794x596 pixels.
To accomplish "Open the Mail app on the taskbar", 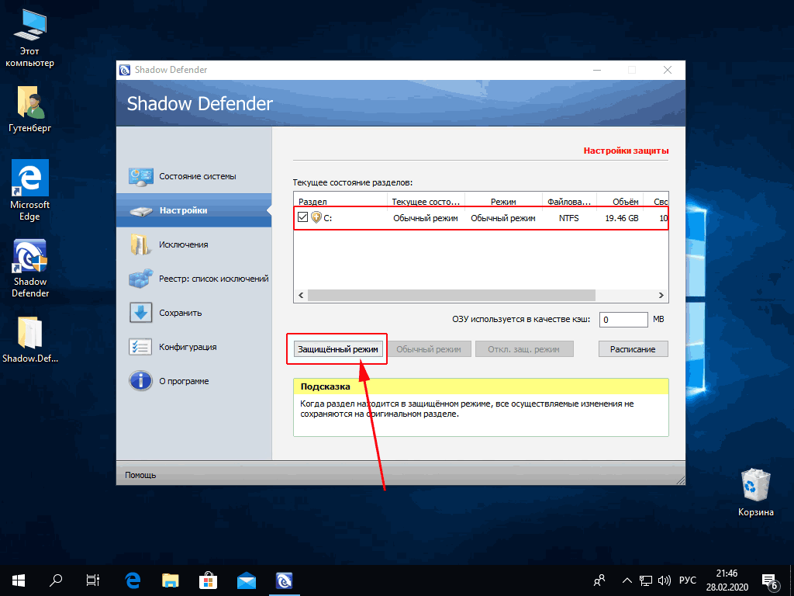I will tap(246, 580).
